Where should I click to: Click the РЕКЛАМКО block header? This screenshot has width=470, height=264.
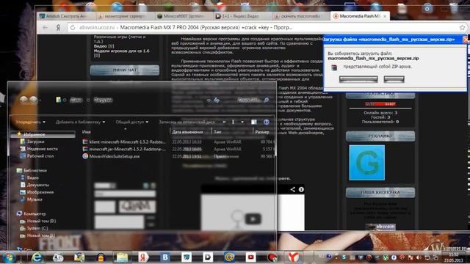[380, 136]
